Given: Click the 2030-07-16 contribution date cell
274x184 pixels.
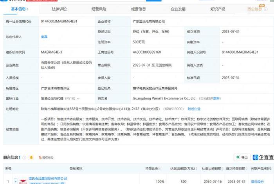Looking at the screenshot, I should coord(213,182).
